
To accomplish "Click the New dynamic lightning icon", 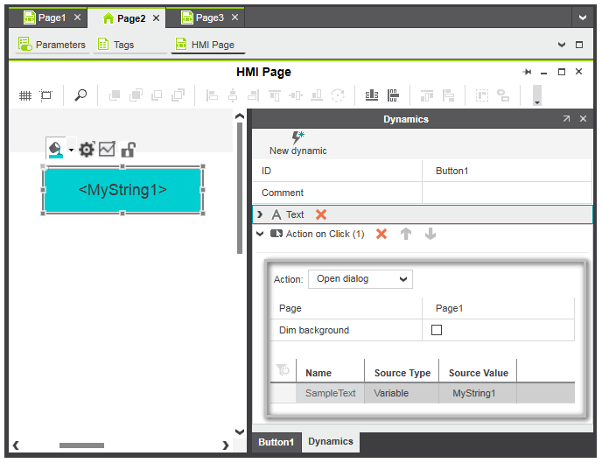I will pos(297,137).
